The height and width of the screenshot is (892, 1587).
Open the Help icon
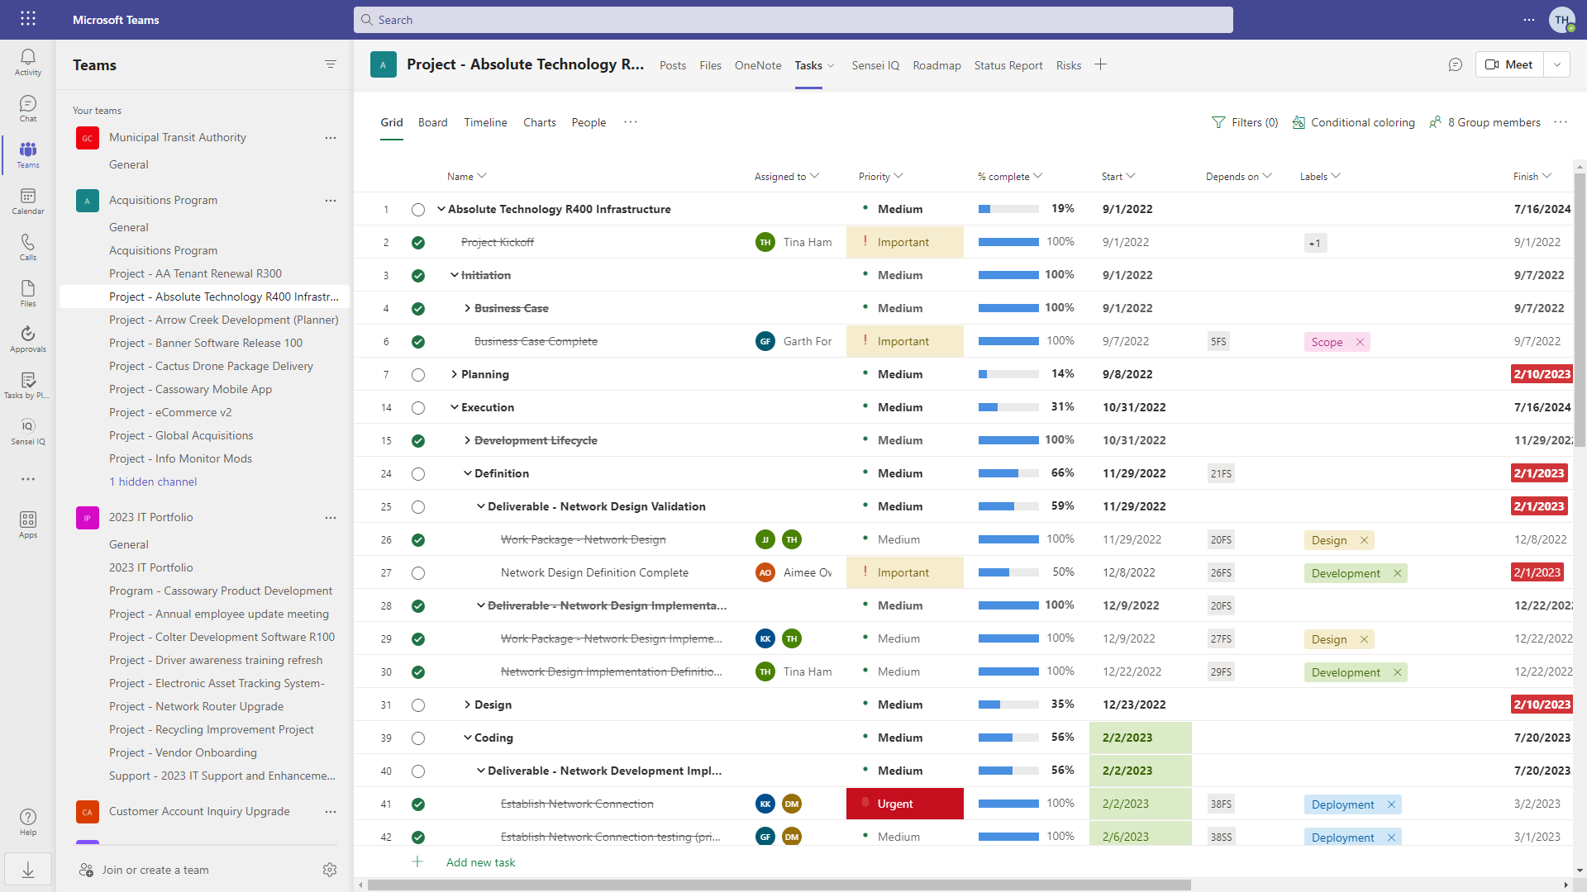pyautogui.click(x=28, y=822)
